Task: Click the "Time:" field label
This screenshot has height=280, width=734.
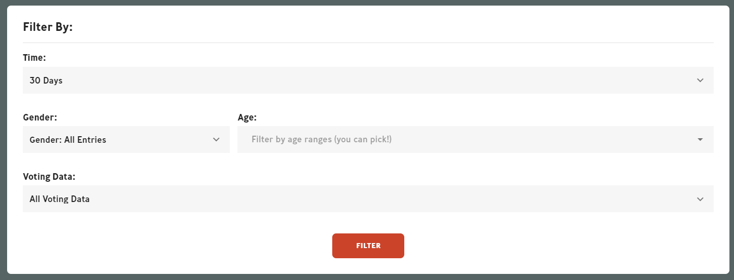Action: point(34,58)
